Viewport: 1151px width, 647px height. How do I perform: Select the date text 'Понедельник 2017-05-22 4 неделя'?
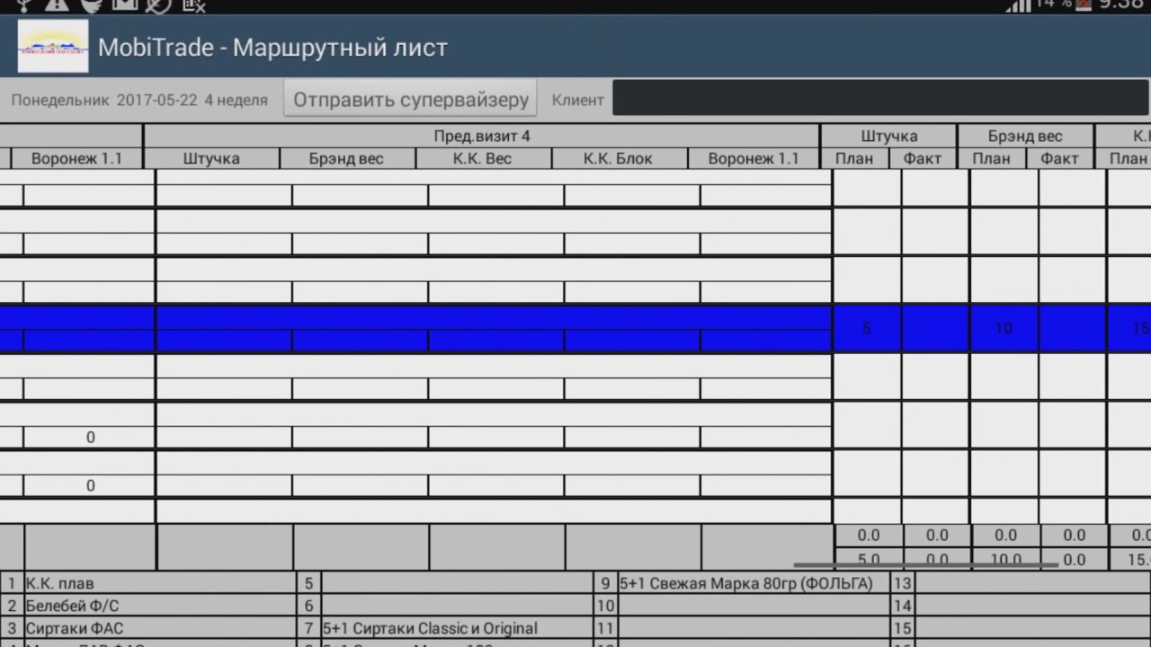(139, 100)
